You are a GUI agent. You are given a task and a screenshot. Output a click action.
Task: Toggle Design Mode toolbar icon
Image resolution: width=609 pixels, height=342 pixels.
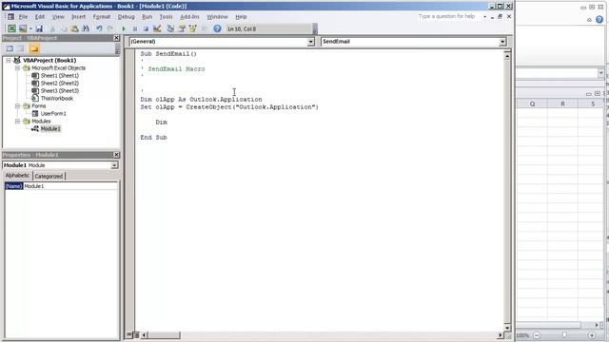pos(157,28)
